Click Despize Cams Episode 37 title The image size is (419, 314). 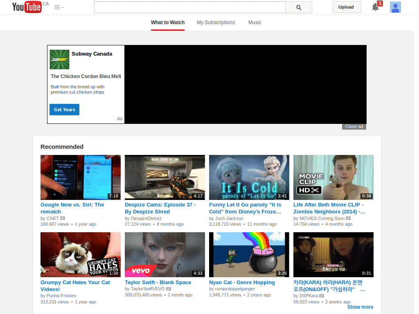click(x=160, y=208)
